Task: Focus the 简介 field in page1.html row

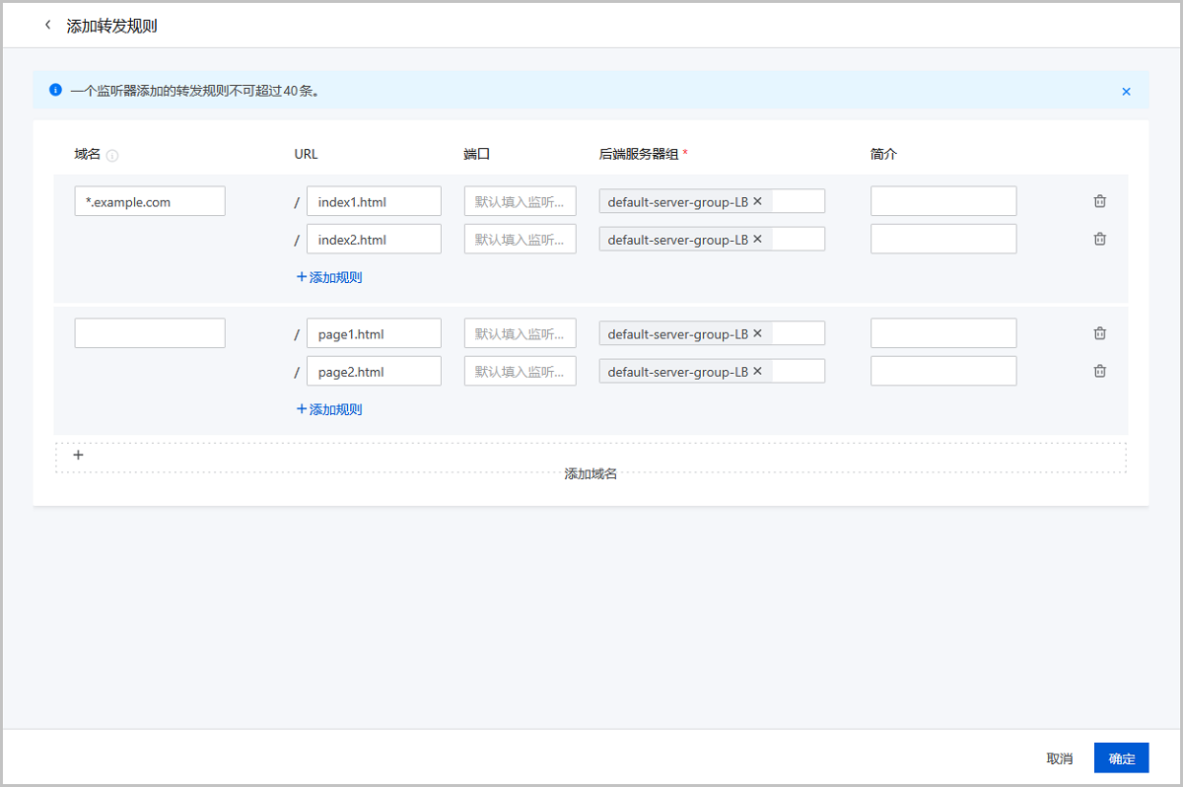Action: (x=943, y=333)
